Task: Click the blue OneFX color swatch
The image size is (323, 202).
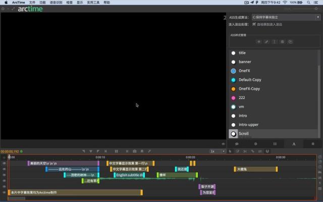Action: [233, 71]
